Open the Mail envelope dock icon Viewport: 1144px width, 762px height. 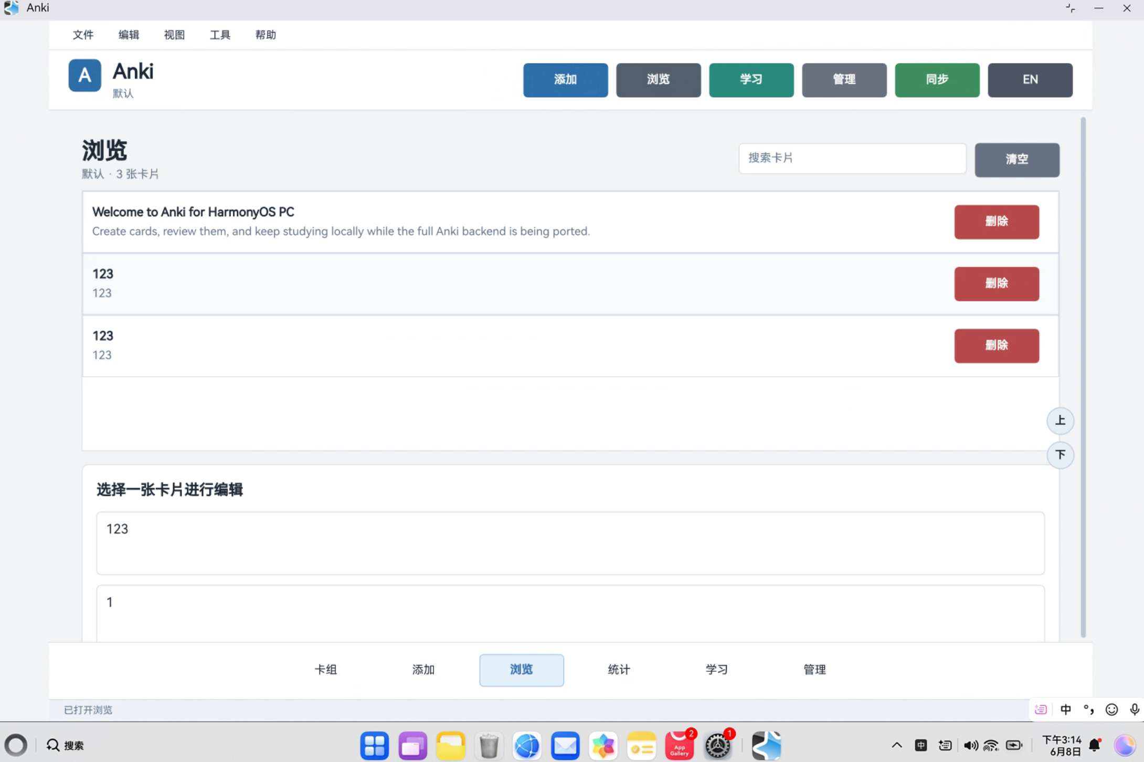565,745
